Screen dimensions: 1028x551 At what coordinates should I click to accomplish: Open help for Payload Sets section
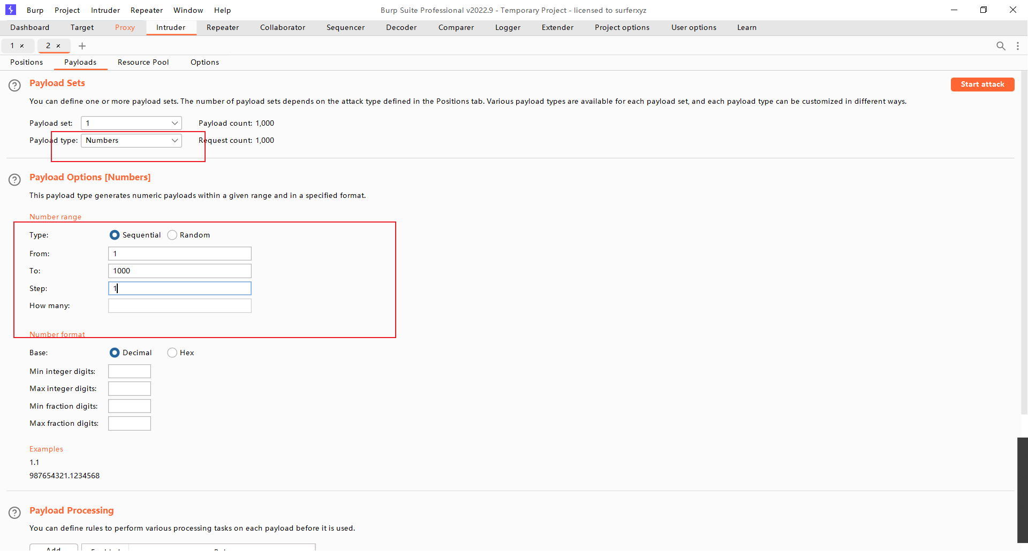[x=14, y=85]
